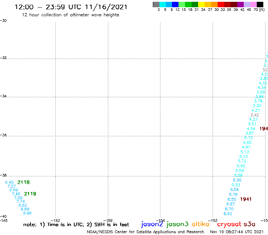Select the wave height value 4.51

(252, 124)
